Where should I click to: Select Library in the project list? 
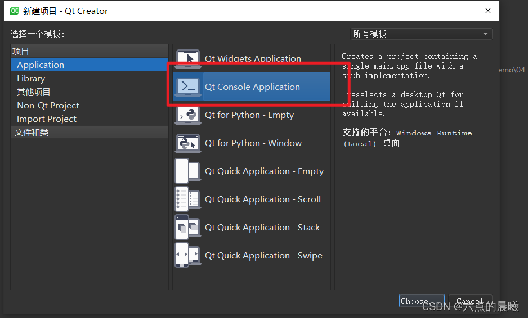coord(90,78)
